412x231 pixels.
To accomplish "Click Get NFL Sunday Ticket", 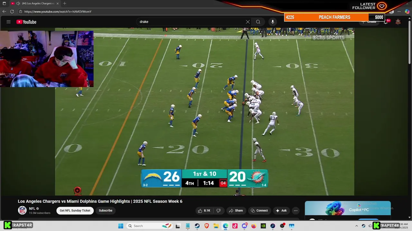I will coord(75,210).
